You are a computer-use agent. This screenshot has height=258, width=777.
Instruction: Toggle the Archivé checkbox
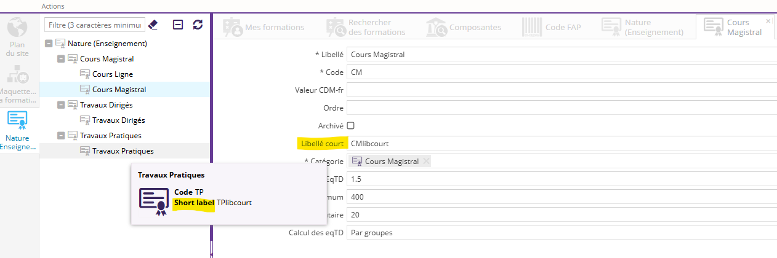(x=351, y=125)
